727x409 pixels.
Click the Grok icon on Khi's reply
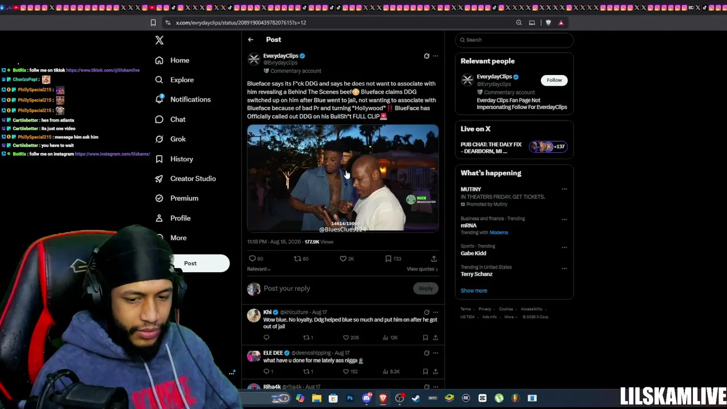click(427, 312)
